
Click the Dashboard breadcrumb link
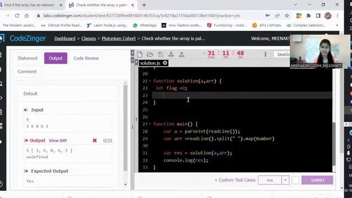[65, 38]
